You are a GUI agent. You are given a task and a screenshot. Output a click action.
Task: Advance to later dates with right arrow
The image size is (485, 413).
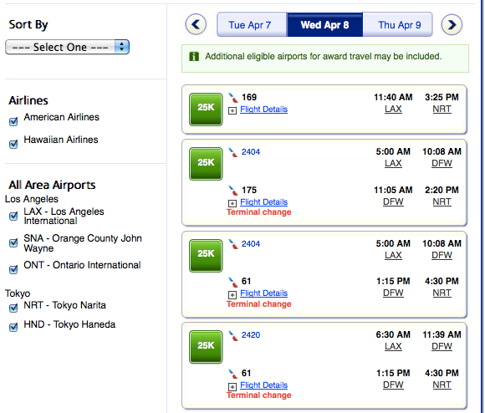pyautogui.click(x=452, y=24)
